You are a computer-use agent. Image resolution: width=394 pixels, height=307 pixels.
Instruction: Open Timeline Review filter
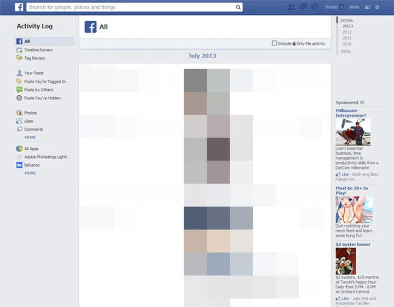pos(38,50)
